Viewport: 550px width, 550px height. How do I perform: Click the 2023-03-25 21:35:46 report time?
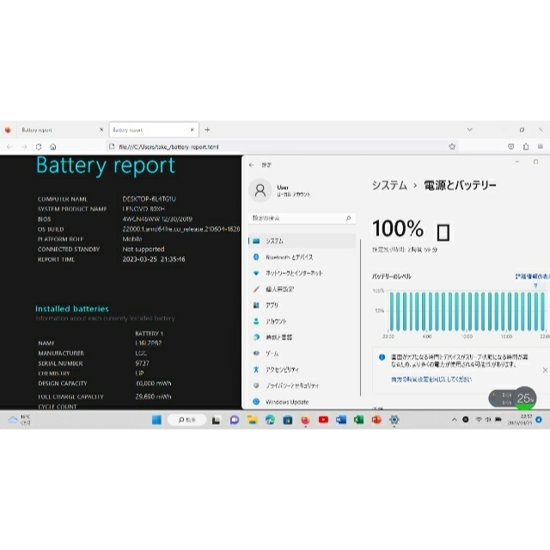coord(154,260)
